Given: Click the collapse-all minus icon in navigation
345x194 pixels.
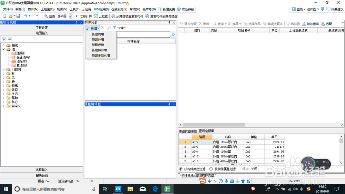Looking at the screenshot, I should (10, 39).
